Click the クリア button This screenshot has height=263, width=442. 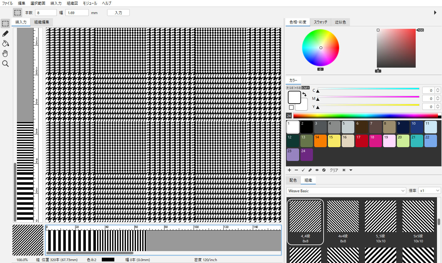click(x=334, y=170)
